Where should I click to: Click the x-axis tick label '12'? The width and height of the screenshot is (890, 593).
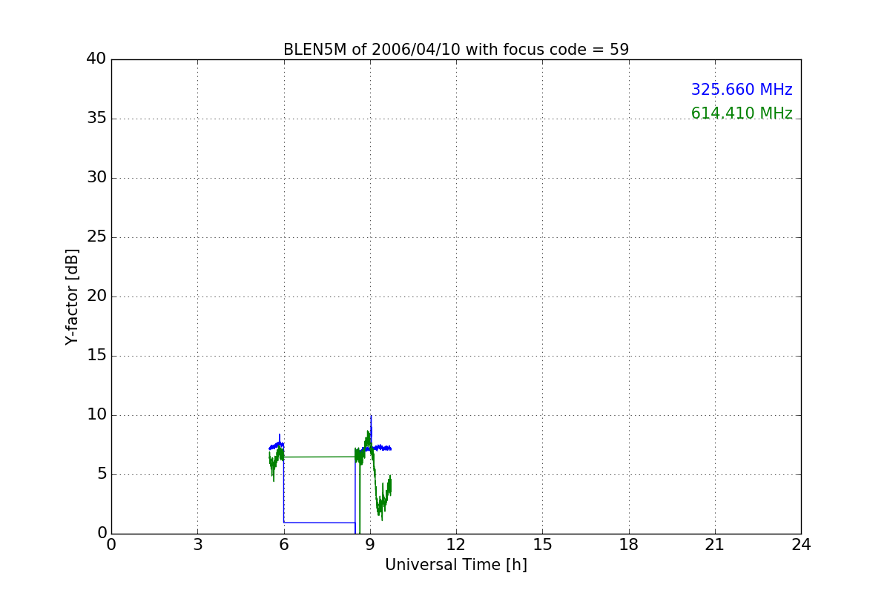[x=456, y=545]
